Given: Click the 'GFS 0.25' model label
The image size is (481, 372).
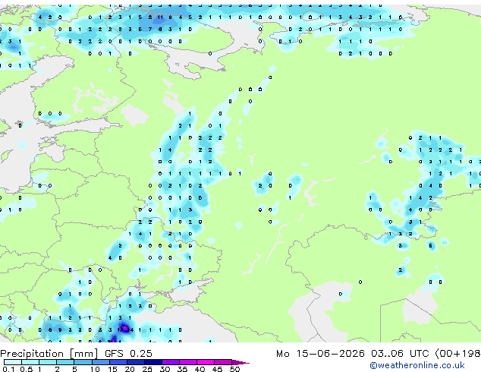Looking at the screenshot, I should pos(128,354).
